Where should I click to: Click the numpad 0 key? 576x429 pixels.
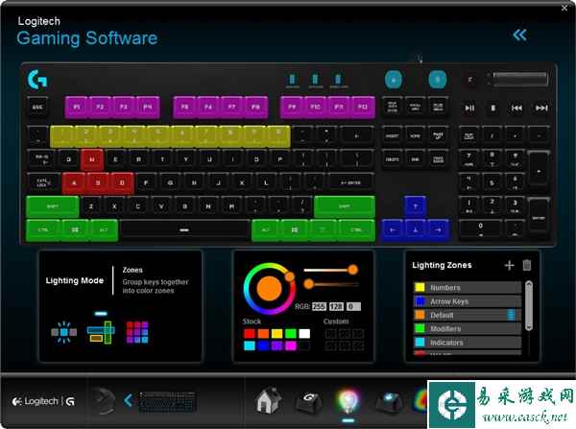(480, 229)
